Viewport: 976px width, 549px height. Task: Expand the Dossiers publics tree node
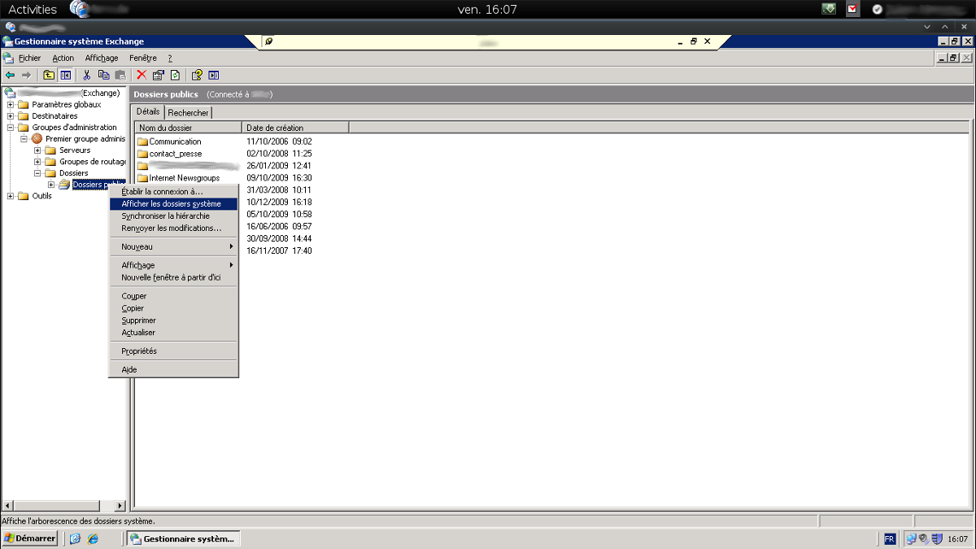click(x=51, y=185)
